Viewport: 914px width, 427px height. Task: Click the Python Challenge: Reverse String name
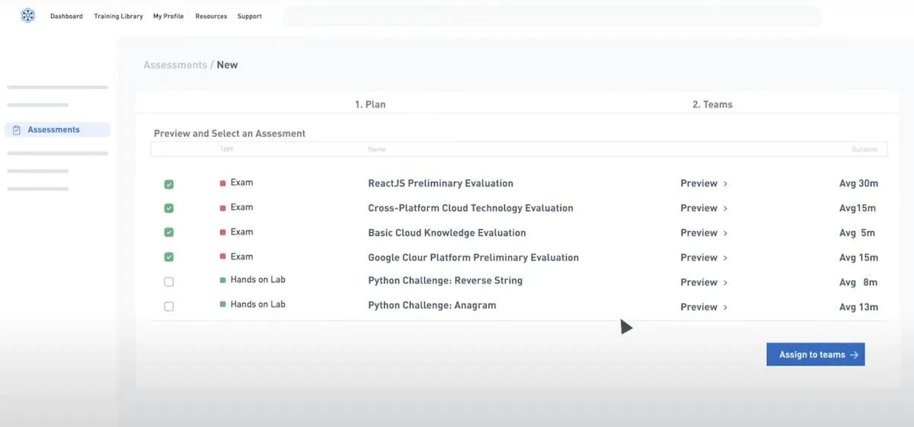point(445,281)
